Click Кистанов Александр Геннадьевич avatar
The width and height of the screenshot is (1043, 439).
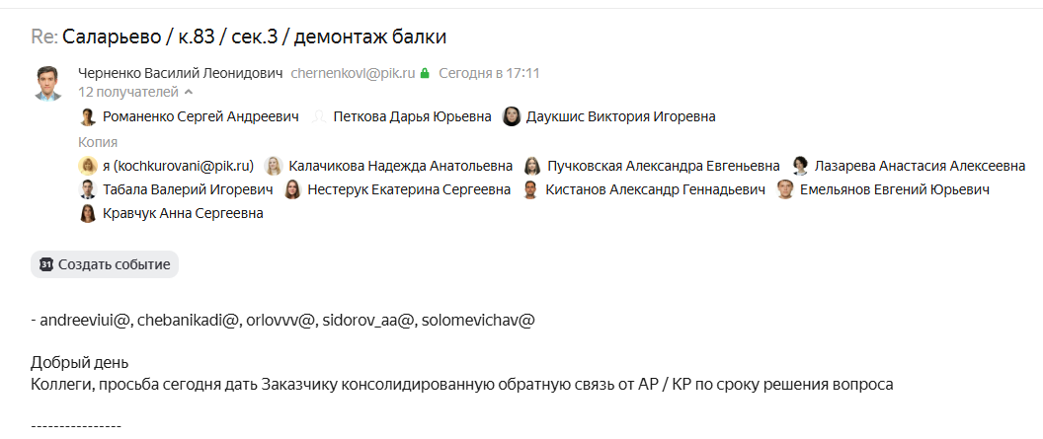click(530, 190)
